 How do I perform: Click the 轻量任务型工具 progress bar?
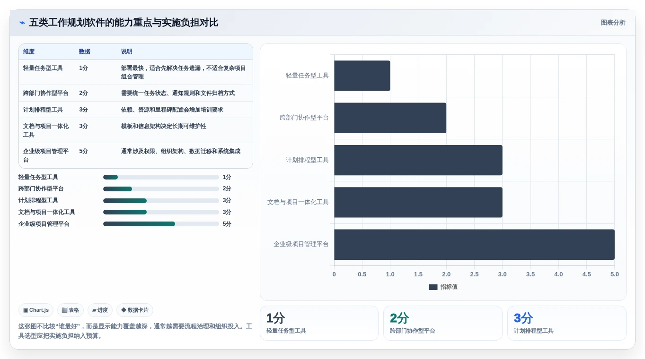click(x=161, y=177)
